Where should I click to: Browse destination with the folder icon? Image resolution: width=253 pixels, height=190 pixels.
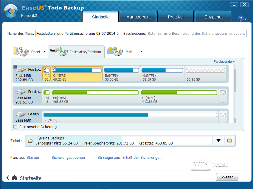(229, 141)
